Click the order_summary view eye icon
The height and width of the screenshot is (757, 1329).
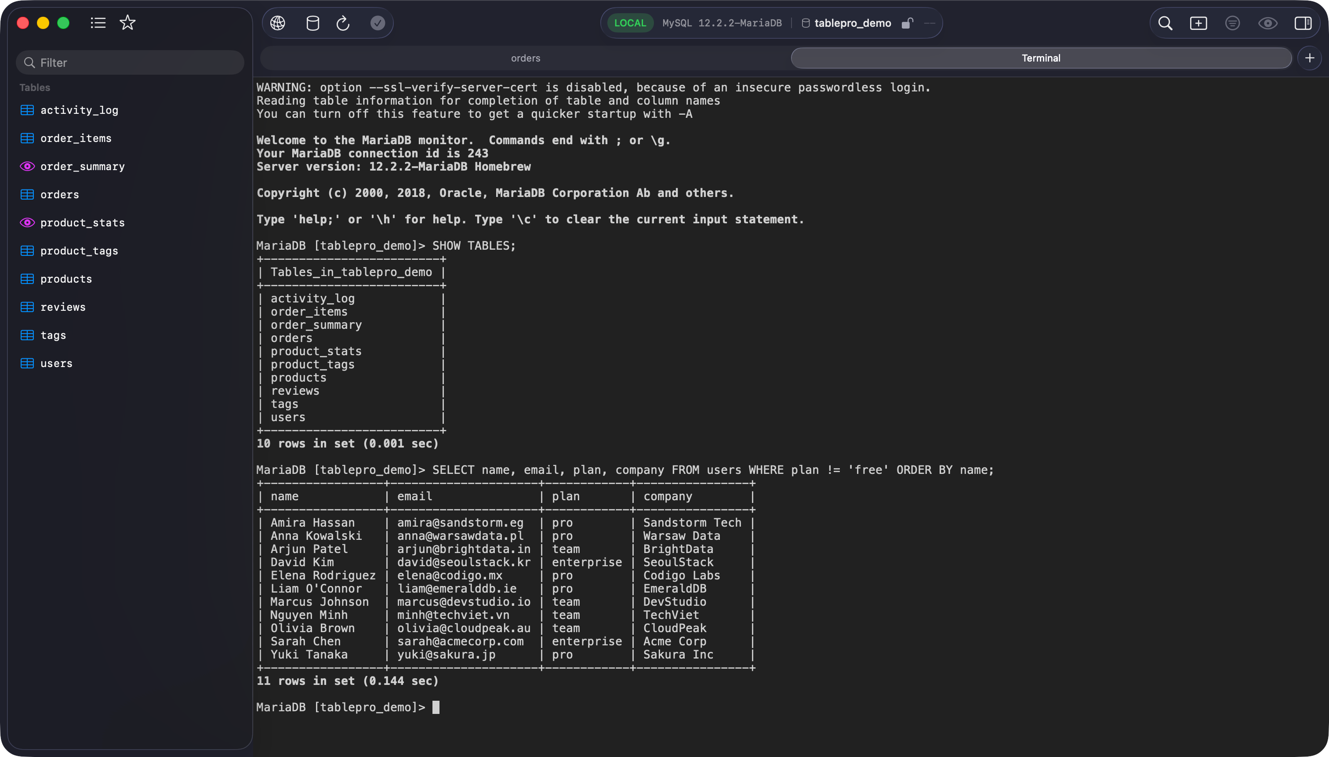(x=27, y=166)
